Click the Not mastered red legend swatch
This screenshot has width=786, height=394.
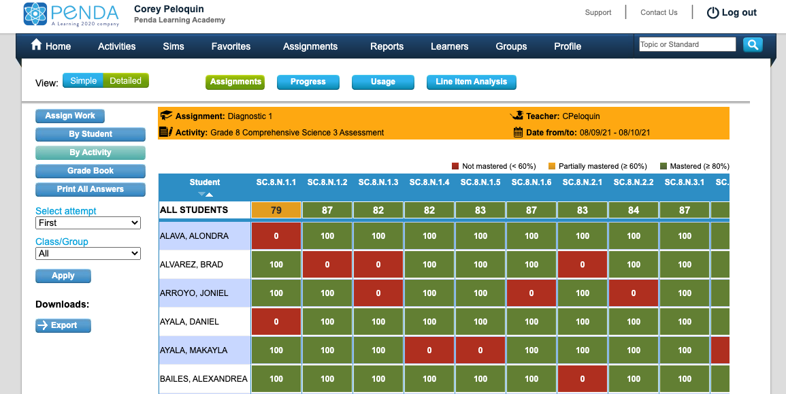click(x=455, y=166)
